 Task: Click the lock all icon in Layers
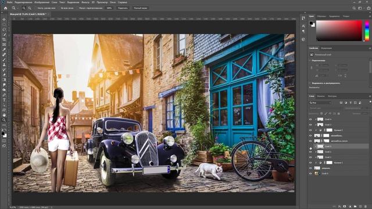pyautogui.click(x=338, y=114)
